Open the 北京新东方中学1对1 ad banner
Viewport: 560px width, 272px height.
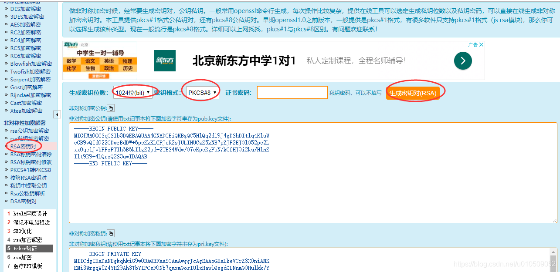244,60
